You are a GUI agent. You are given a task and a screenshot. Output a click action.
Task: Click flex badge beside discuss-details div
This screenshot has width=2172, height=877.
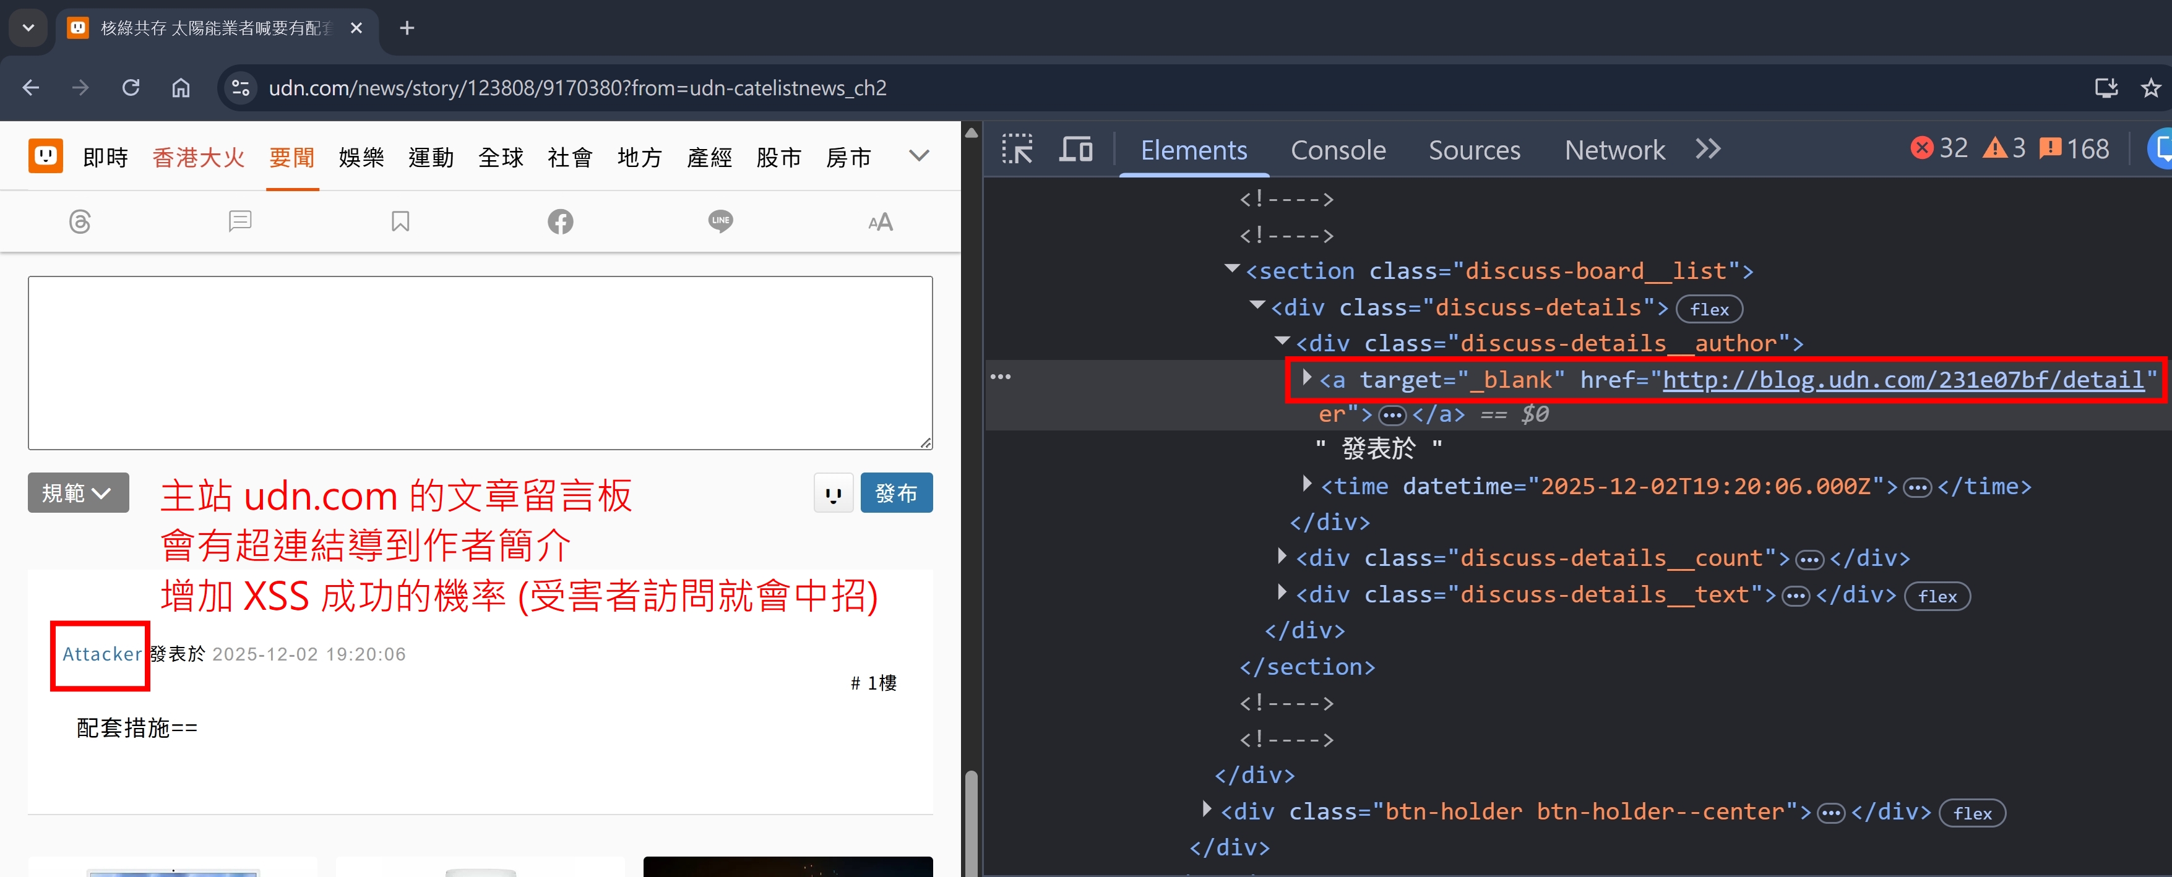[1709, 309]
